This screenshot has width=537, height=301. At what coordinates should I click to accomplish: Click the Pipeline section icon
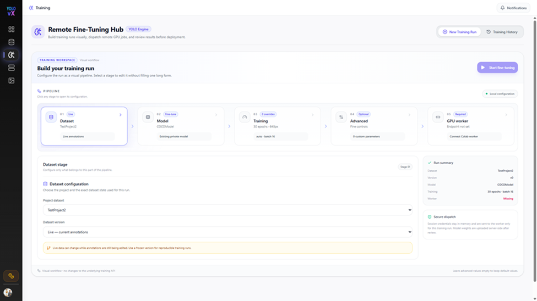tap(39, 91)
